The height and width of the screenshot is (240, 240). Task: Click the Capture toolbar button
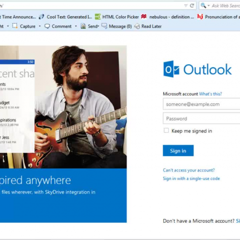[x=28, y=26]
